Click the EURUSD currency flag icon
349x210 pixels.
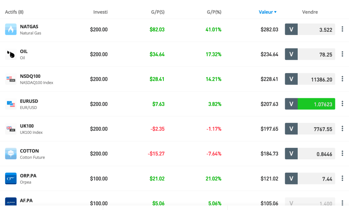pyautogui.click(x=11, y=104)
